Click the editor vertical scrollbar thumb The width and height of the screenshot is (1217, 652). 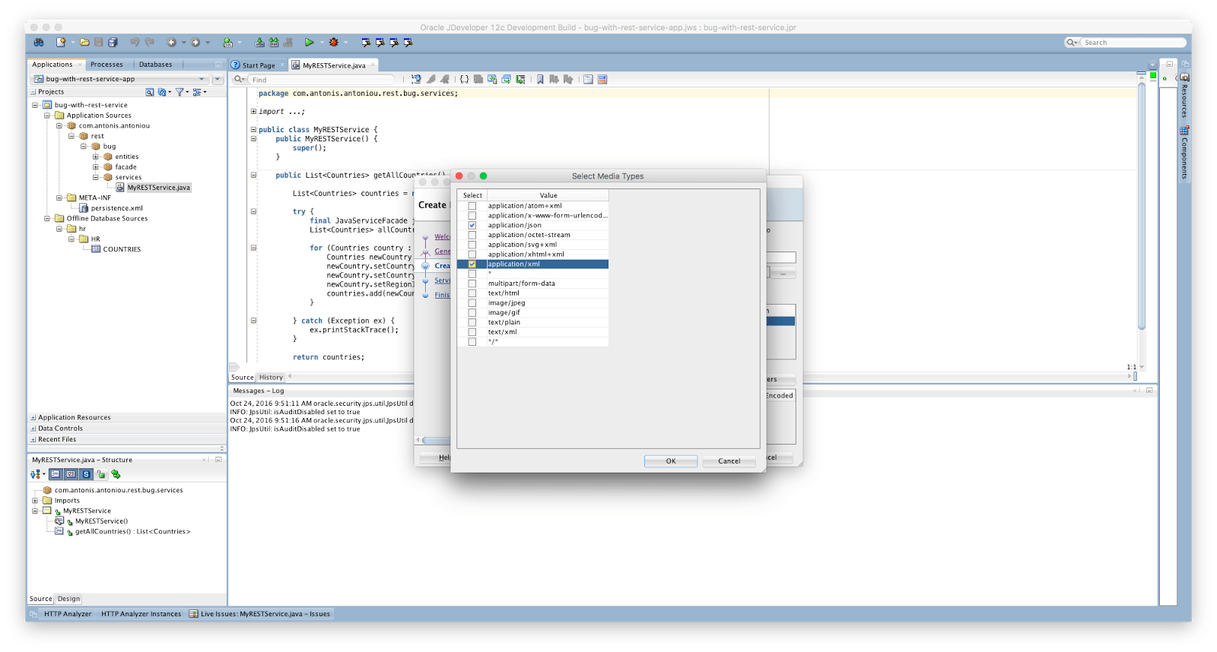pos(1141,205)
